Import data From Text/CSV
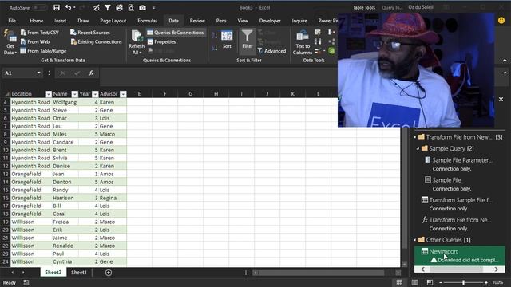 40,33
